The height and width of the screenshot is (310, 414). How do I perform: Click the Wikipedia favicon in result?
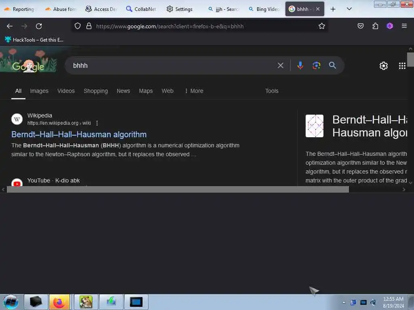point(17,119)
